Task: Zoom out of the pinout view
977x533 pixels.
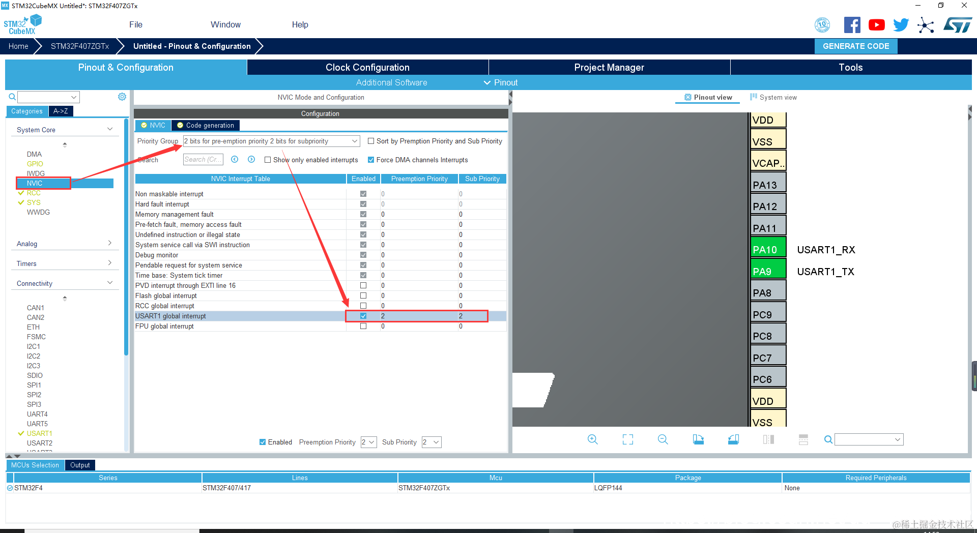Action: [x=663, y=439]
